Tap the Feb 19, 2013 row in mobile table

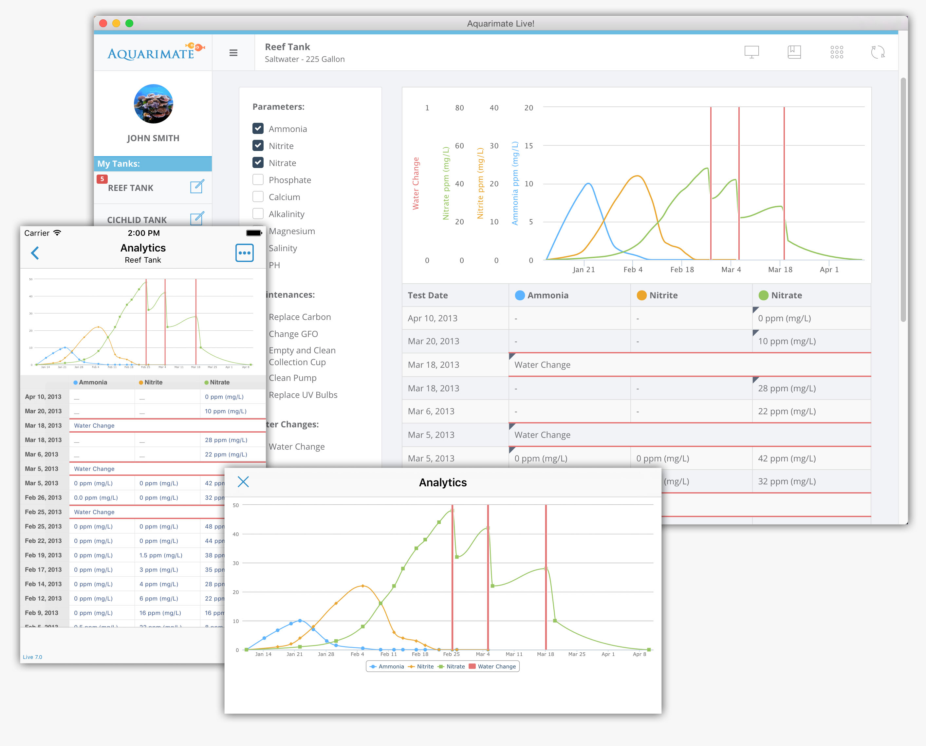(122, 555)
